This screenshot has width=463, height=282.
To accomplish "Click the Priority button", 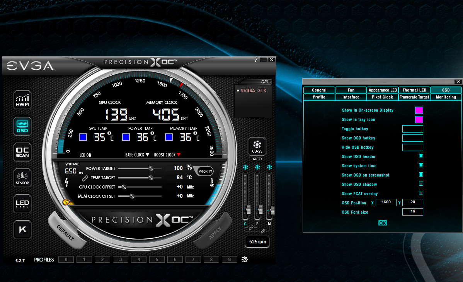I will [x=205, y=171].
